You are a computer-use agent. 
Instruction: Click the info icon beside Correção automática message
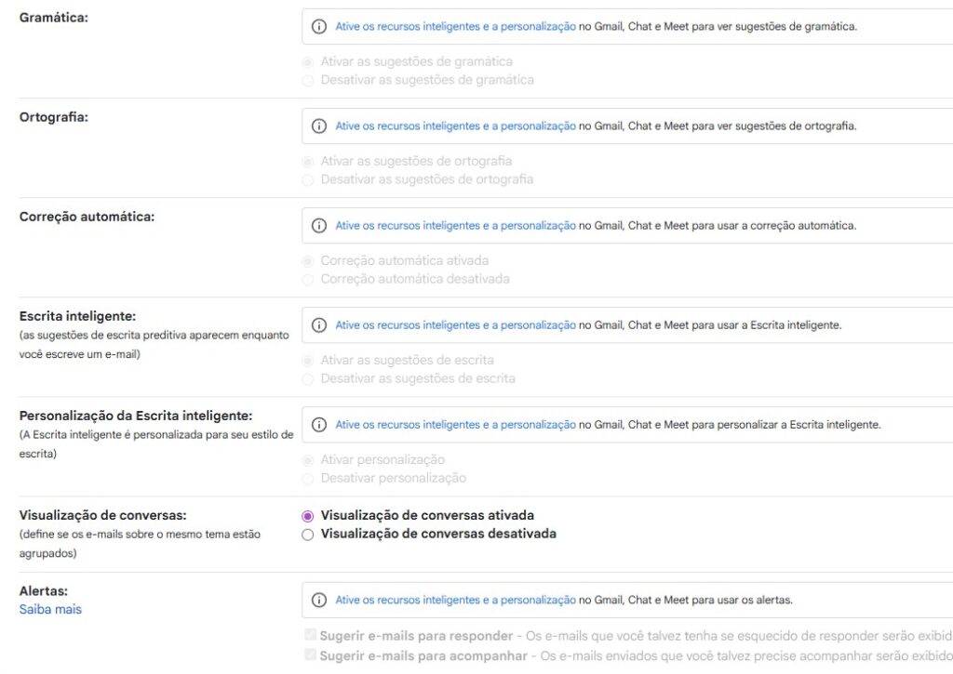tap(317, 225)
